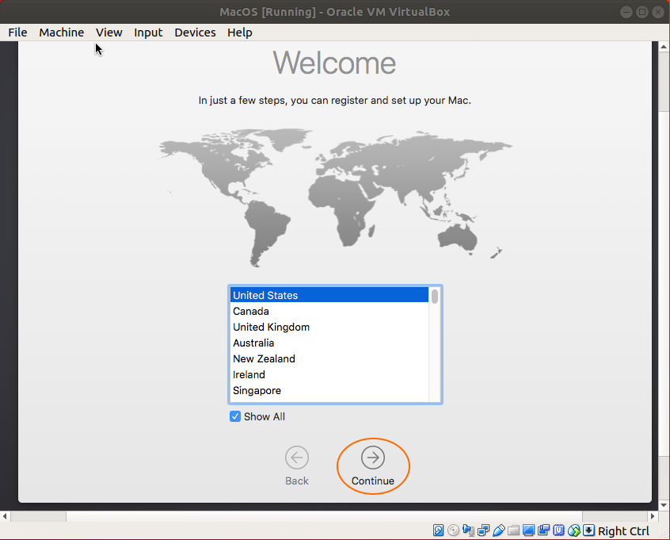The image size is (670, 540).
Task: Click the shared folders status icon
Action: click(514, 530)
